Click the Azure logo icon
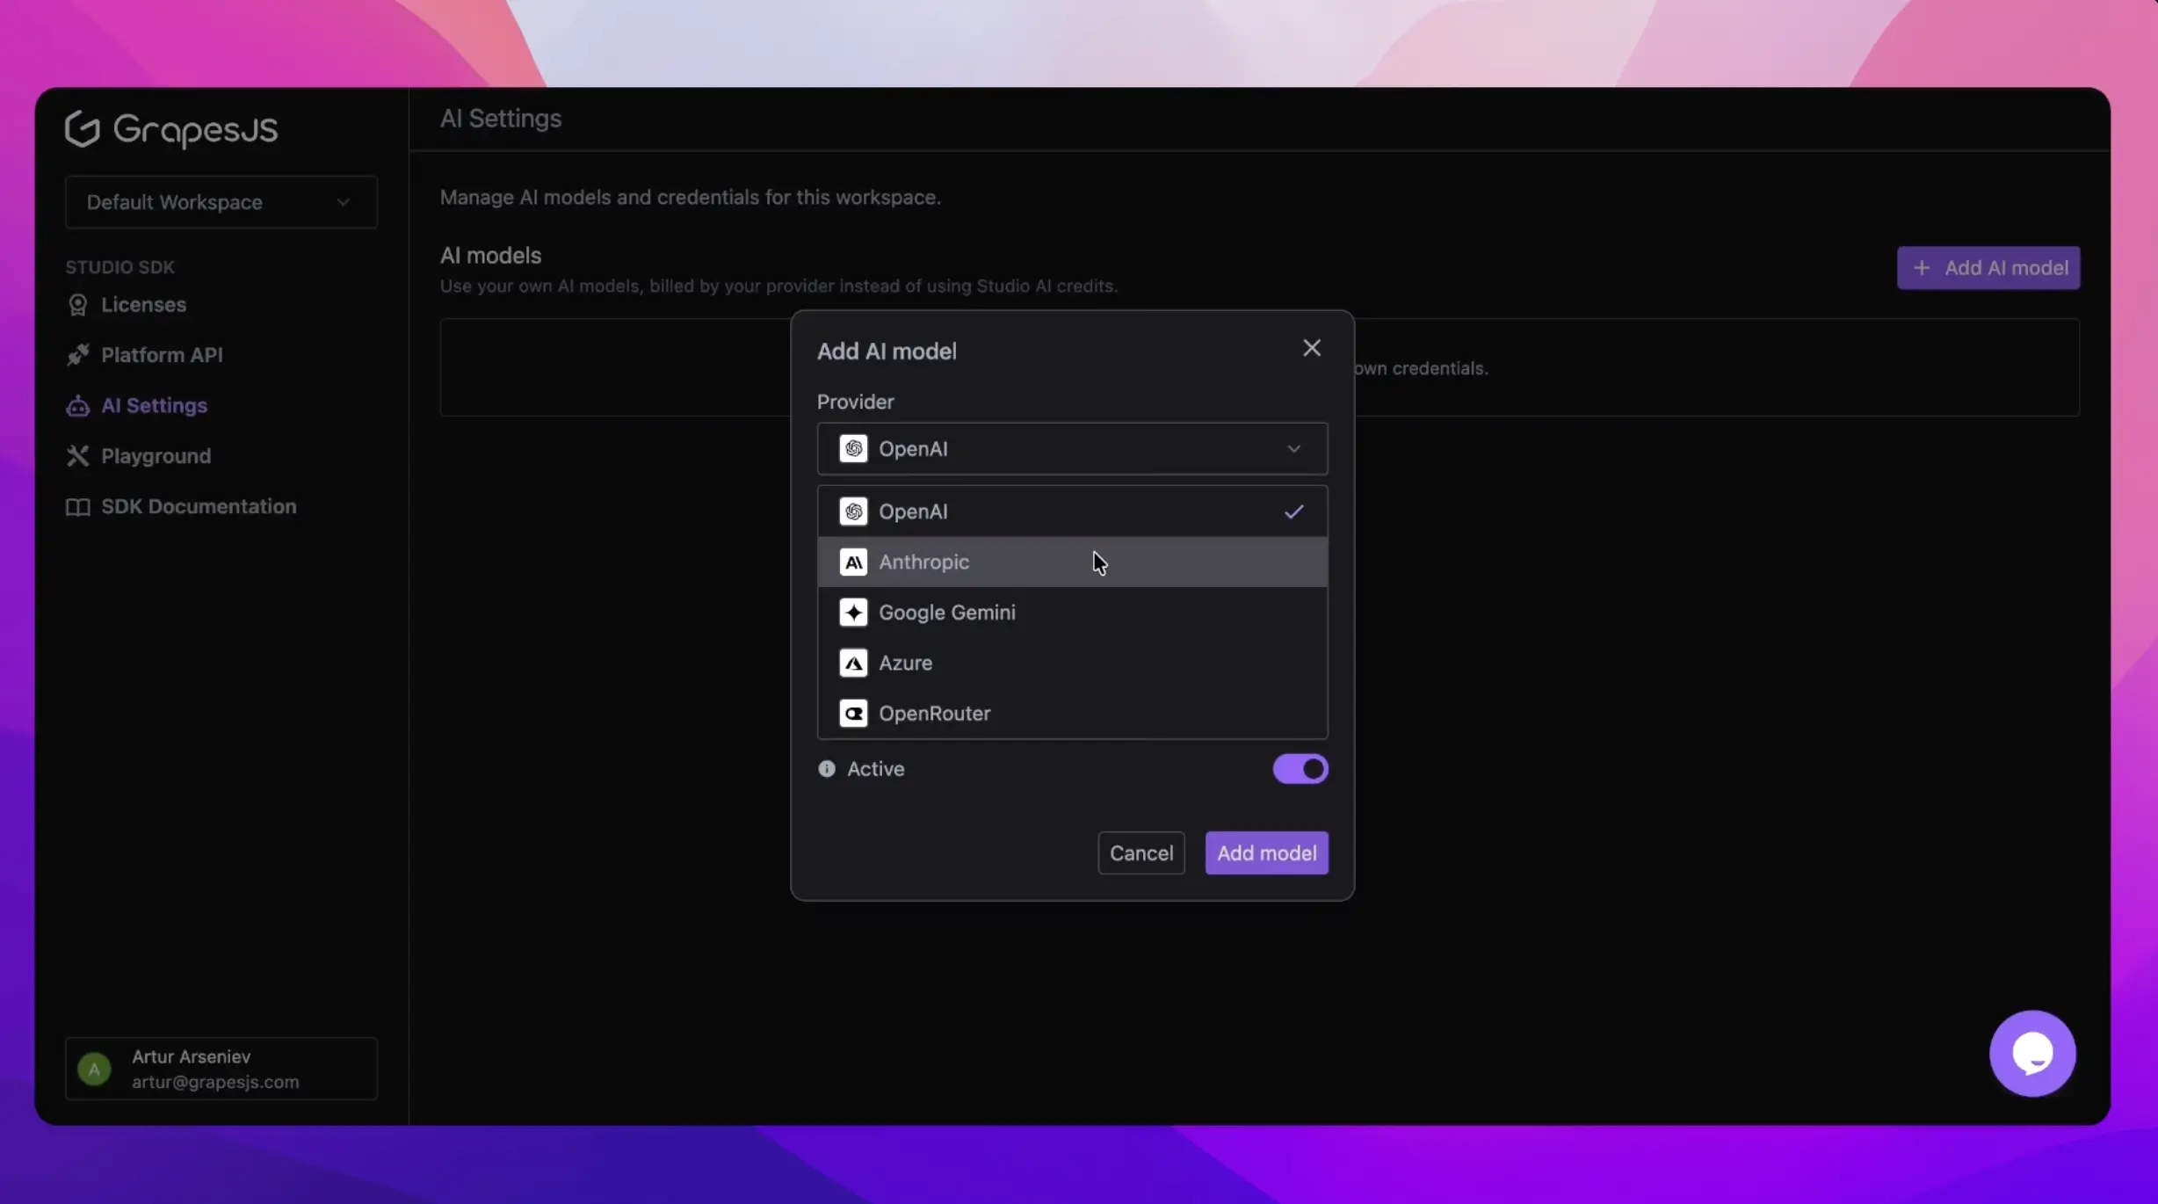The height and width of the screenshot is (1204, 2158). point(853,663)
